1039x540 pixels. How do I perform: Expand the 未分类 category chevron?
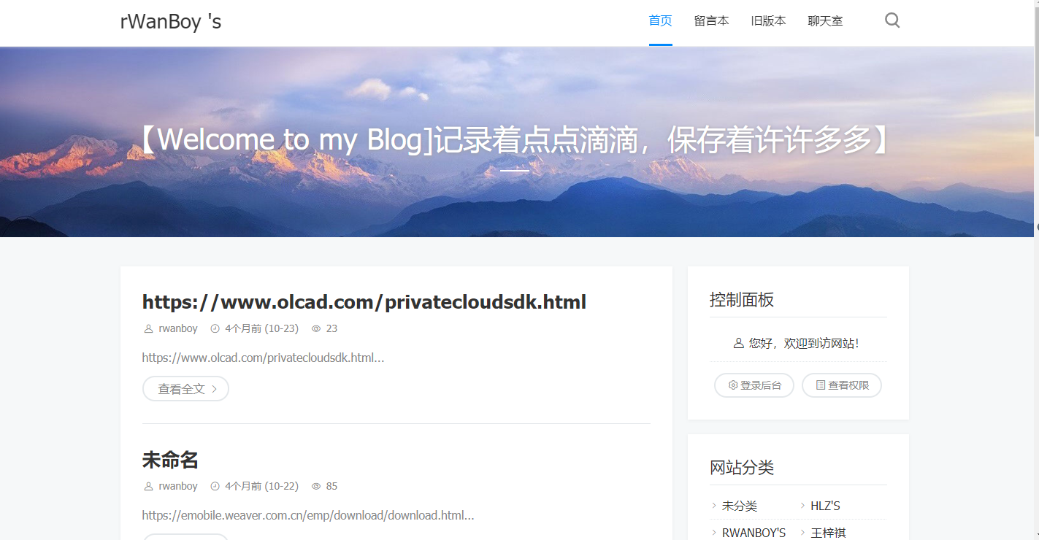713,506
